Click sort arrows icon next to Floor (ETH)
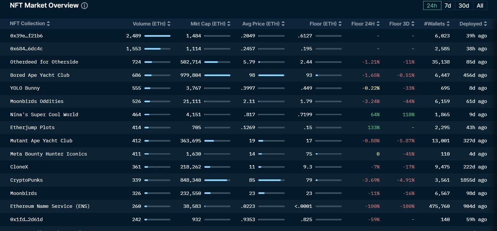Viewport: 497px width, 231px height. 340,24
